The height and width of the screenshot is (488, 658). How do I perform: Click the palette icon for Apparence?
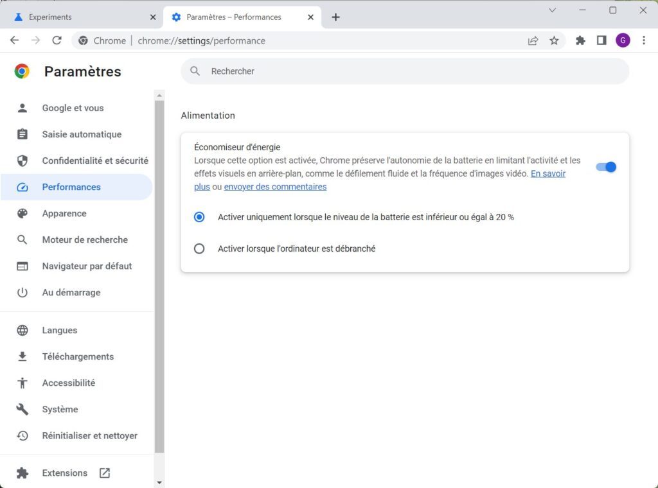22,213
